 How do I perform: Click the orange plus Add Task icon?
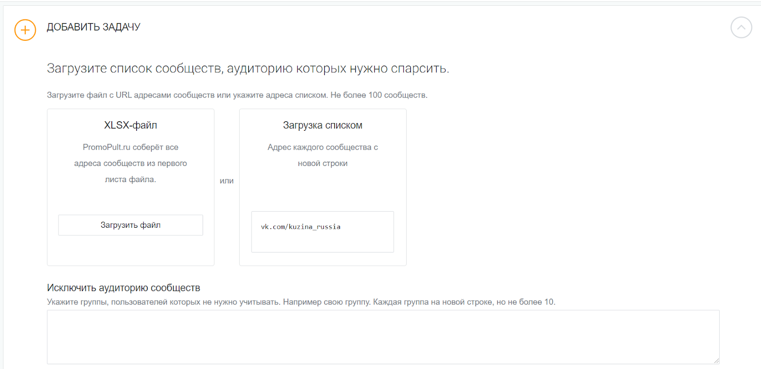click(x=25, y=30)
